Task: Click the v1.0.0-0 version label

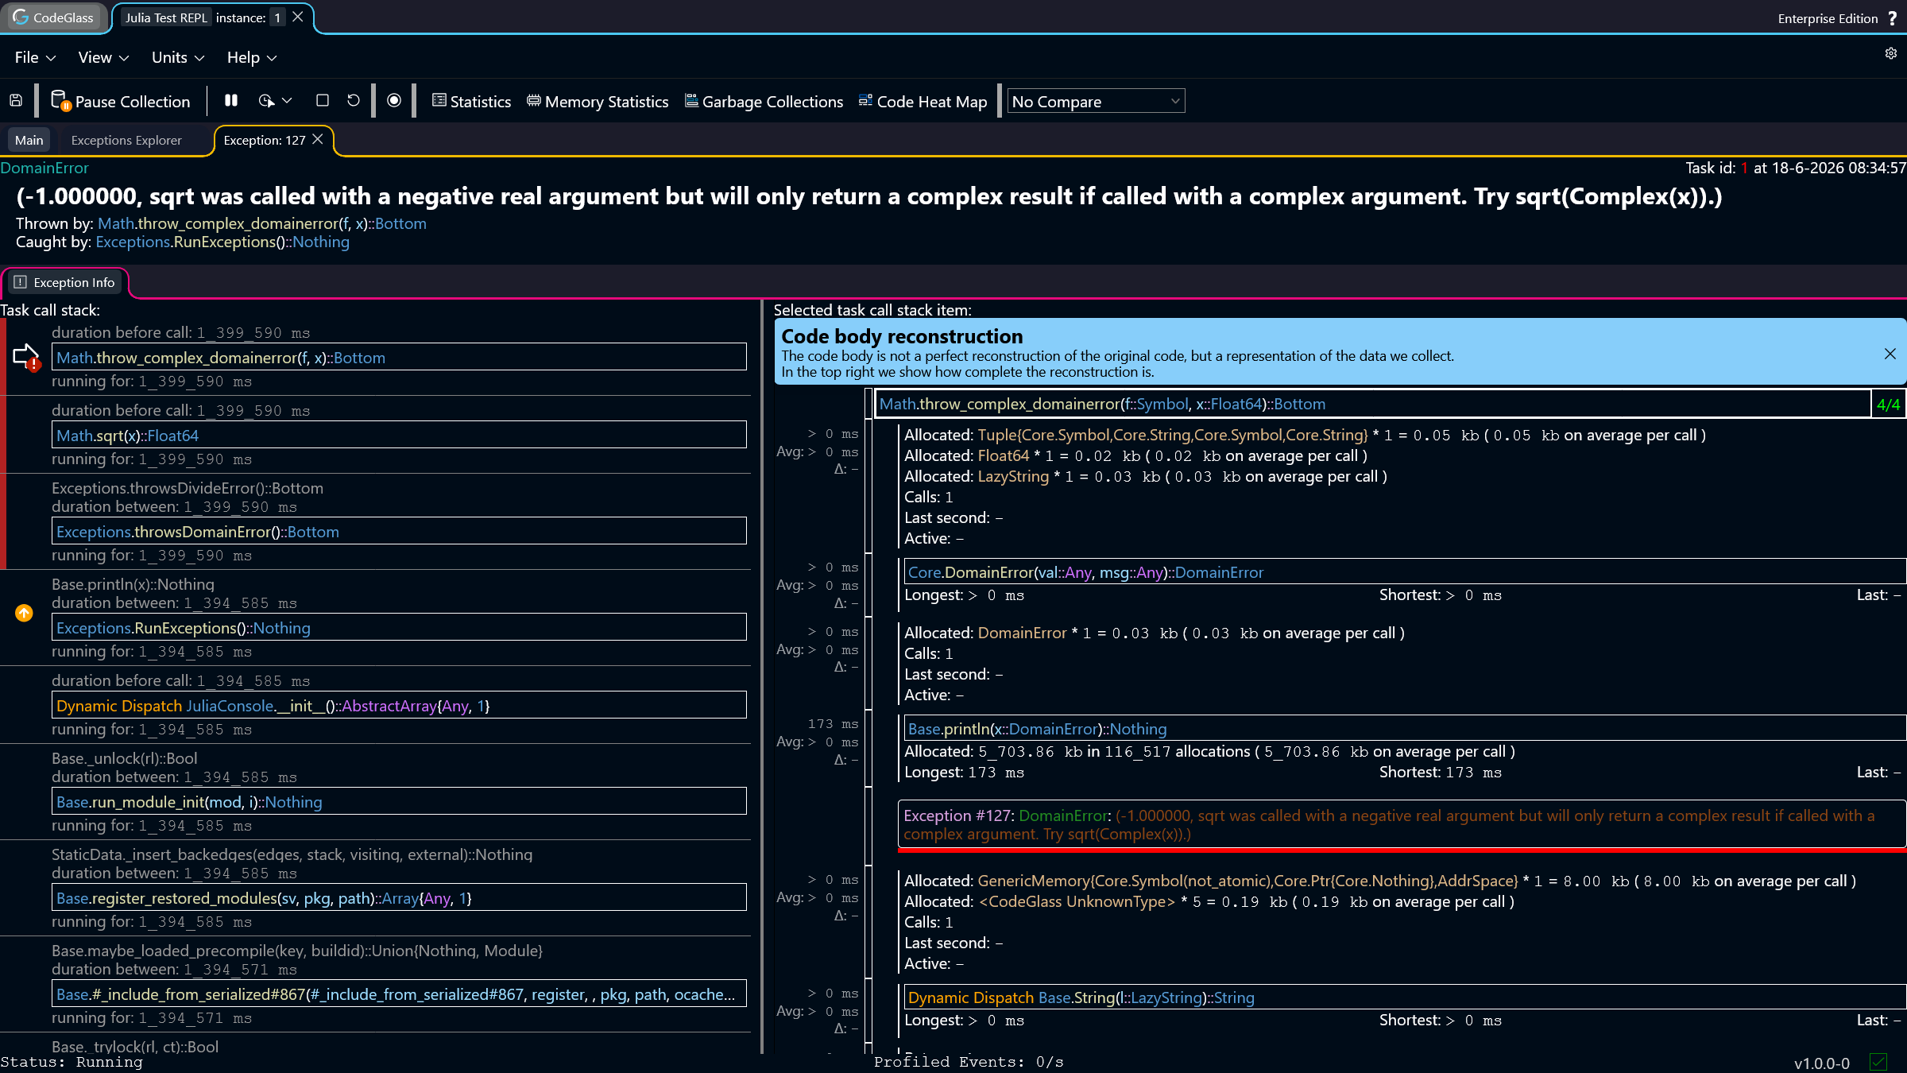Action: tap(1822, 1063)
